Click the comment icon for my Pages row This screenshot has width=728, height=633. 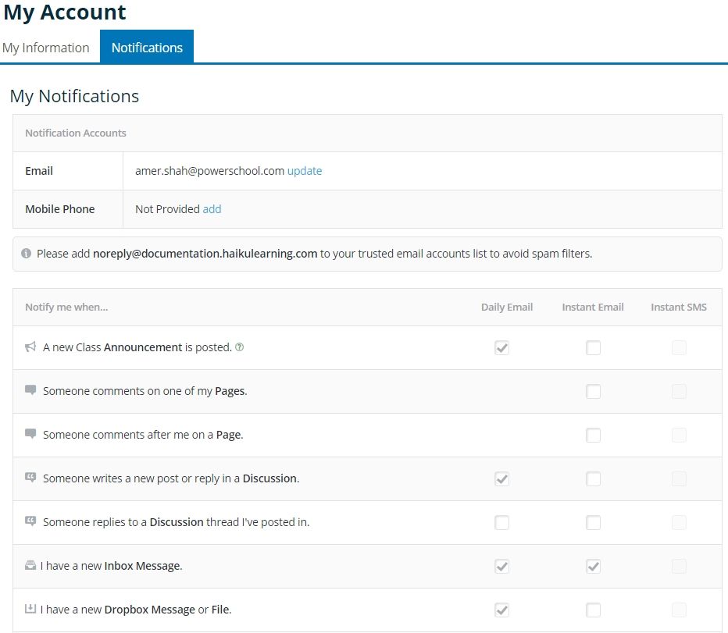click(x=30, y=389)
